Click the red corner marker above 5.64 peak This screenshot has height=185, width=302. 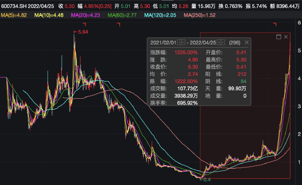(84, 24)
